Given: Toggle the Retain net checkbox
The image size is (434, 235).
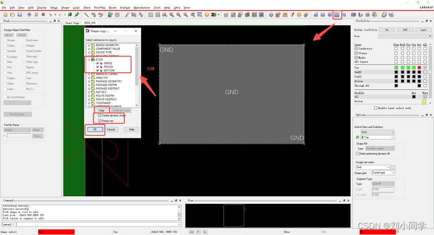Looking at the screenshot, I should click(99, 121).
